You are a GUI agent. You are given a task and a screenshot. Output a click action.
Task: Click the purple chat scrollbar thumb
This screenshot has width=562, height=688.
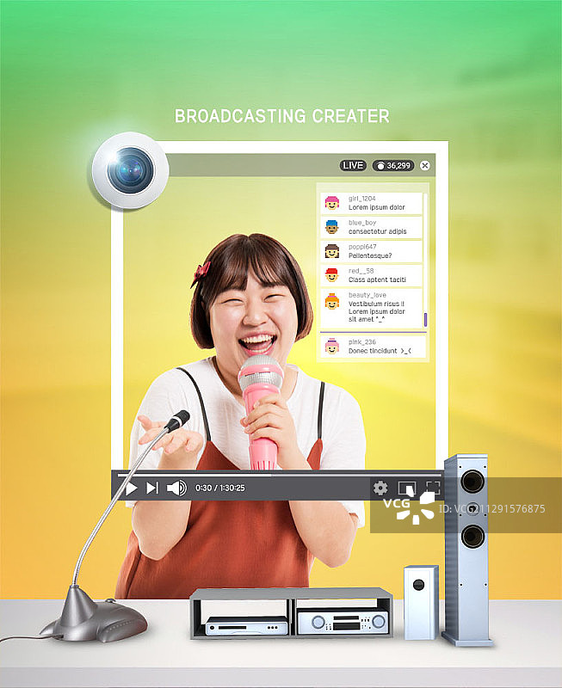425,319
